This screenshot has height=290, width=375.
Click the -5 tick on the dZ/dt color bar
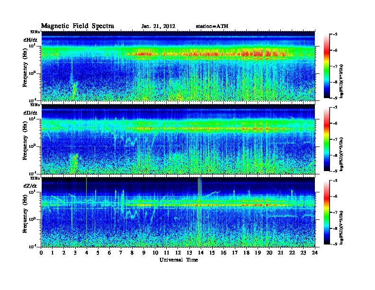[335, 181]
